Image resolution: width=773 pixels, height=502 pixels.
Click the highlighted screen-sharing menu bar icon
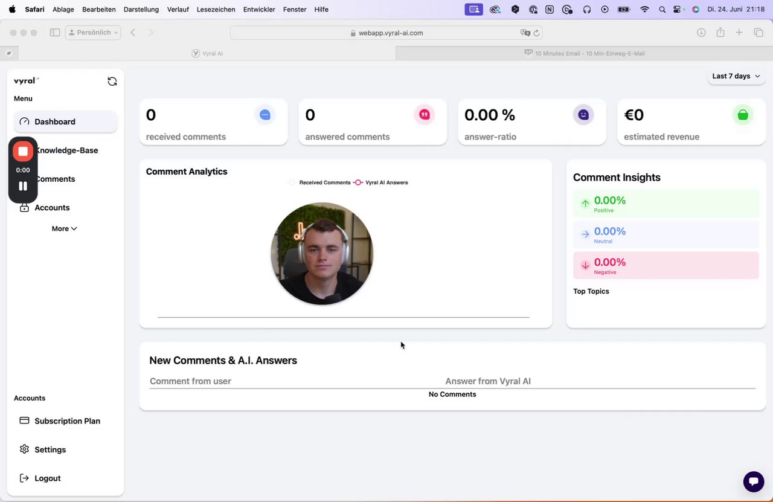[x=474, y=9]
